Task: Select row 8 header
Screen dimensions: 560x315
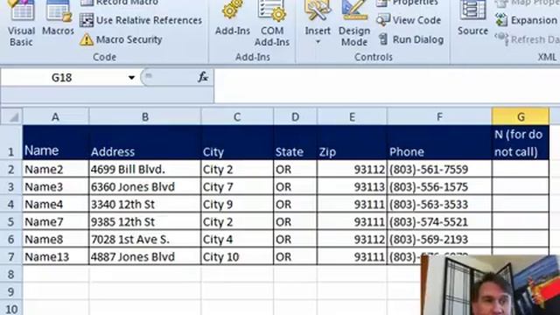Action: coord(11,274)
